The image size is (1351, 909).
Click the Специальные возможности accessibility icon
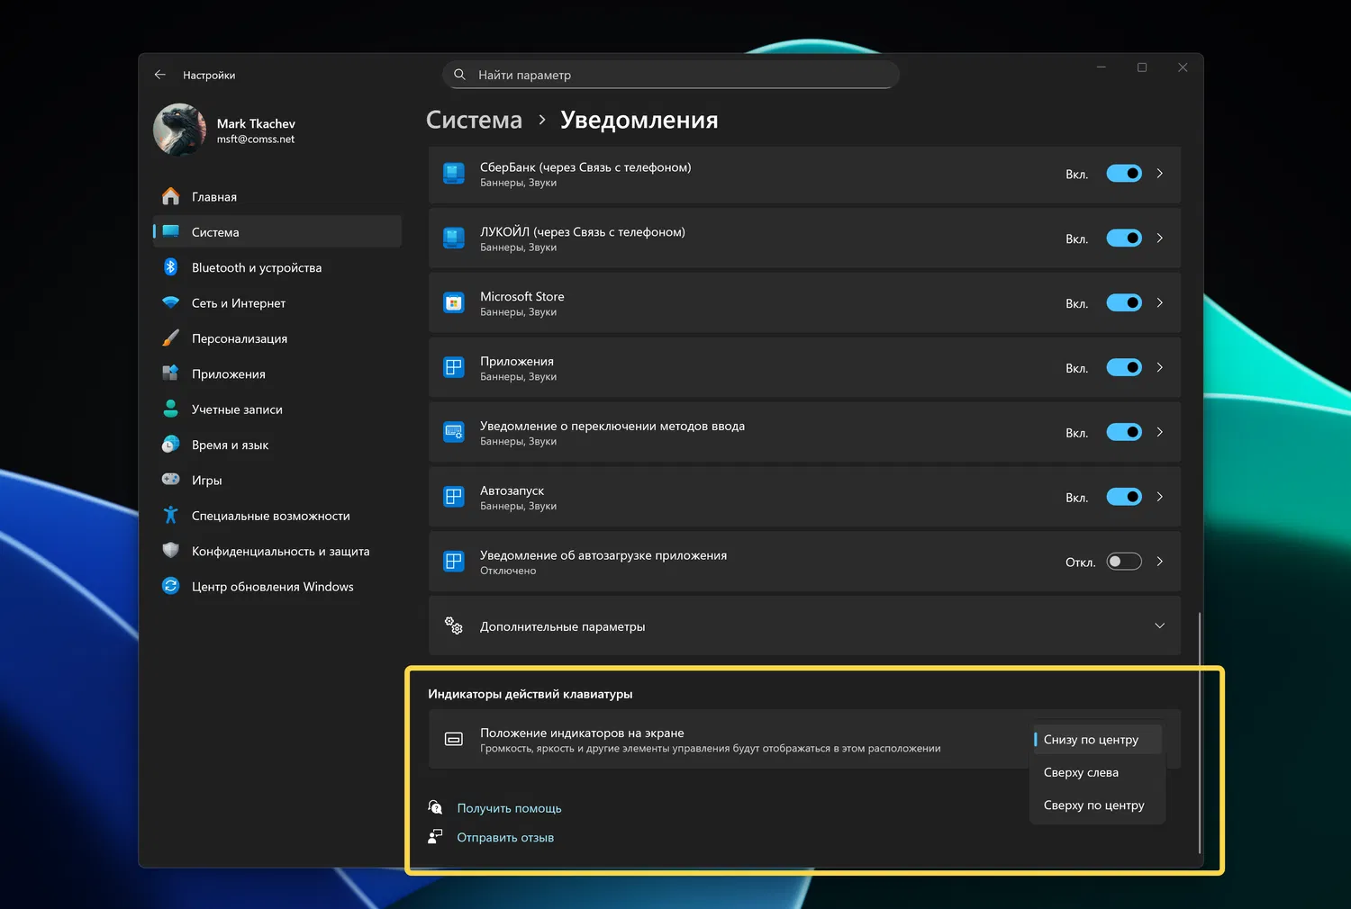pyautogui.click(x=170, y=515)
